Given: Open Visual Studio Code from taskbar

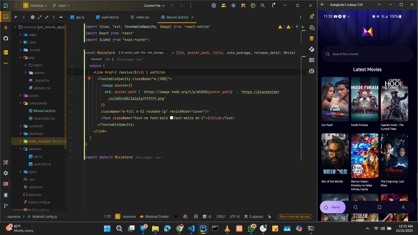Looking at the screenshot, I should tap(191, 229).
